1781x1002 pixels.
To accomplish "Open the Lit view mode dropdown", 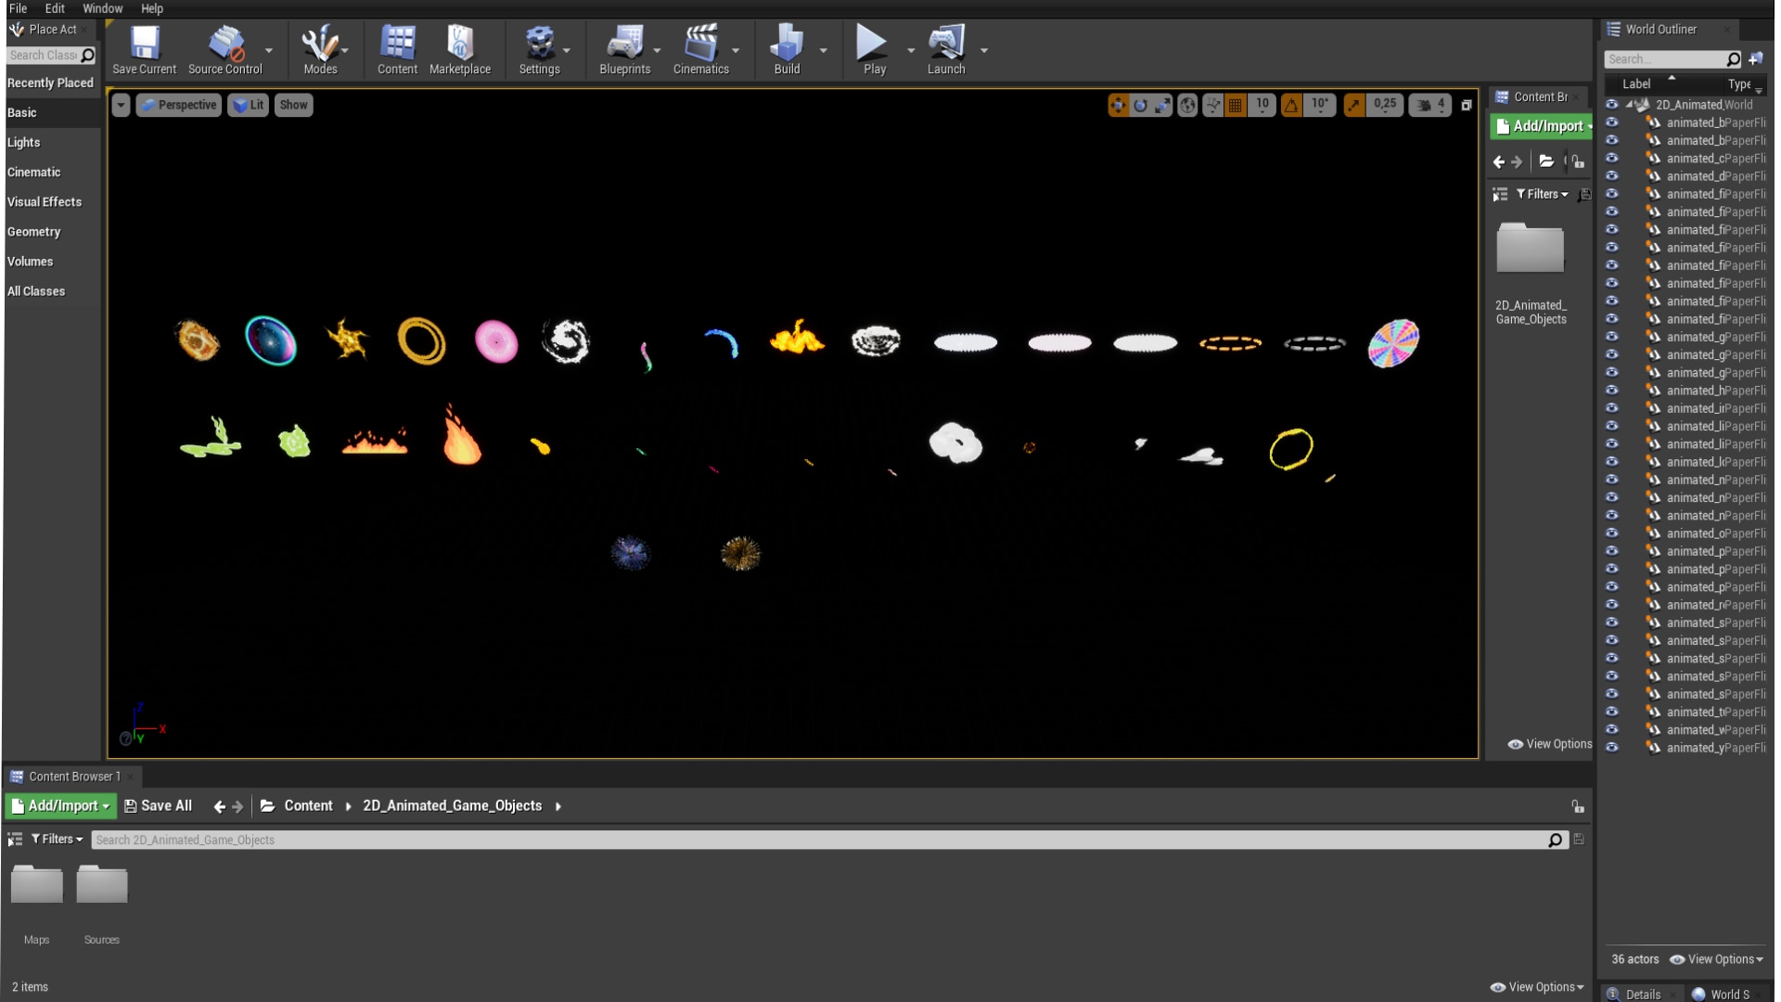I will coord(248,104).
